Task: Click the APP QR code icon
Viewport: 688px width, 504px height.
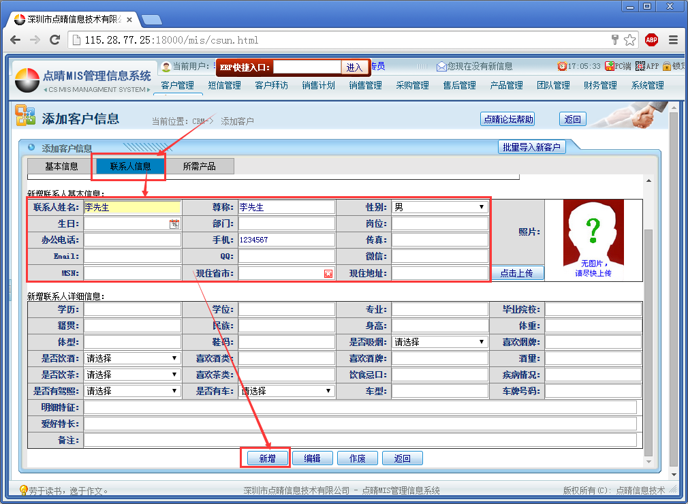Action: click(640, 66)
